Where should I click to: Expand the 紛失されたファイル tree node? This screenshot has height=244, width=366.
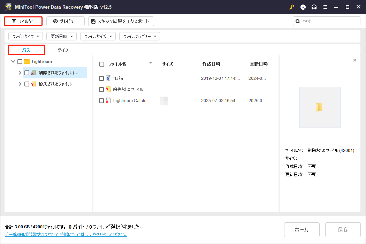20,84
